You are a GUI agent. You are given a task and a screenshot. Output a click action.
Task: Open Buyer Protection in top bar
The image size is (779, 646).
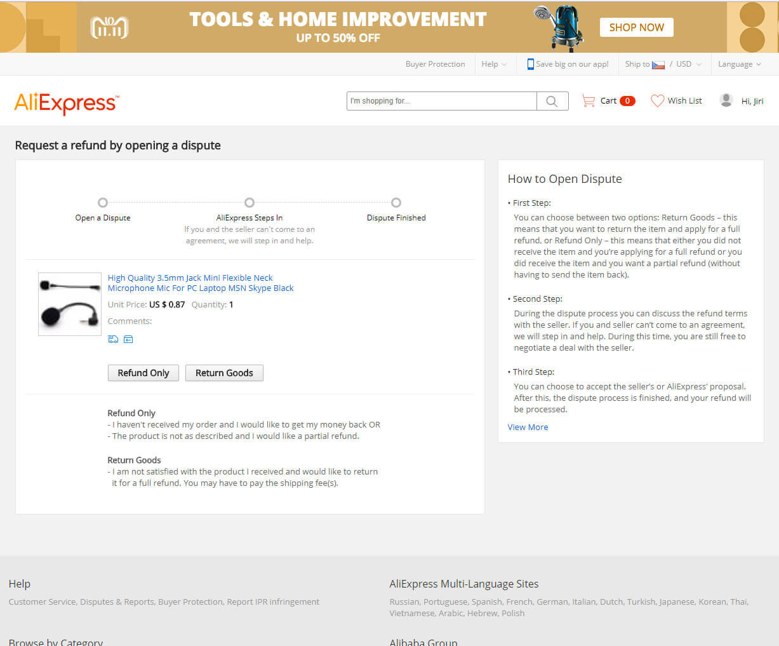(x=435, y=64)
